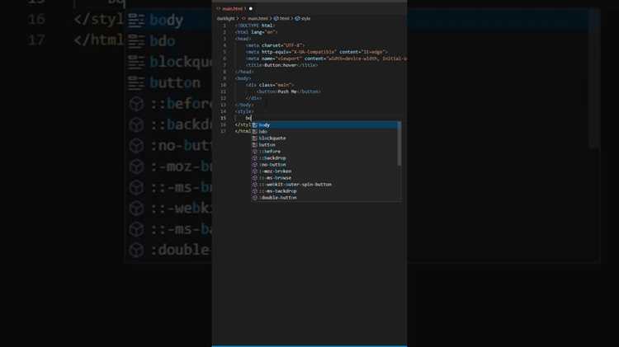Click the cube icon beside :double-button suggestion
The height and width of the screenshot is (347, 619).
tap(255, 198)
